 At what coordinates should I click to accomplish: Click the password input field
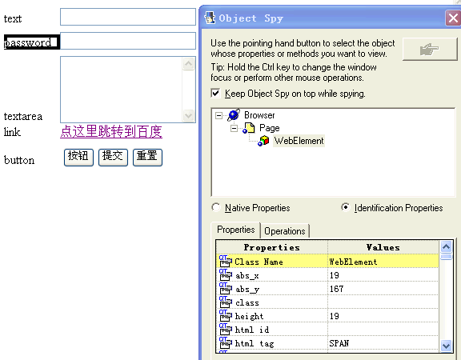128,41
